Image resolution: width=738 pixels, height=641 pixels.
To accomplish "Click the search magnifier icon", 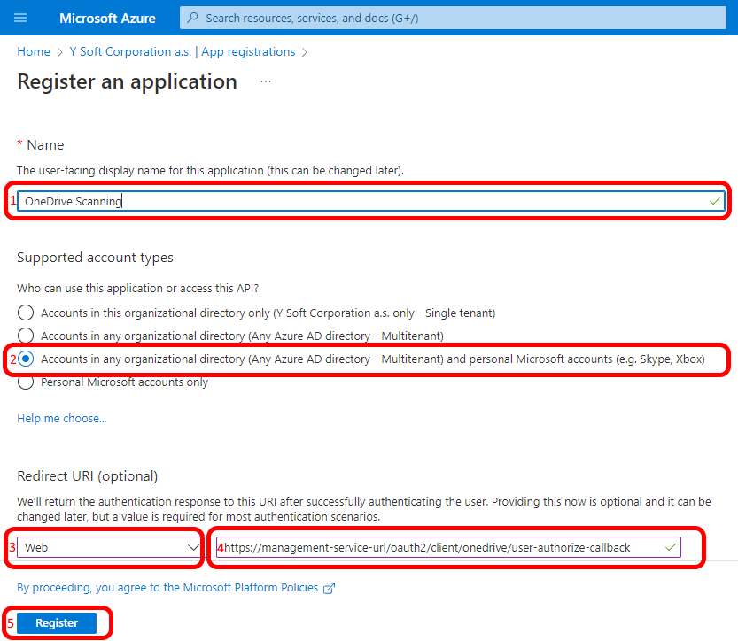I will (x=192, y=18).
